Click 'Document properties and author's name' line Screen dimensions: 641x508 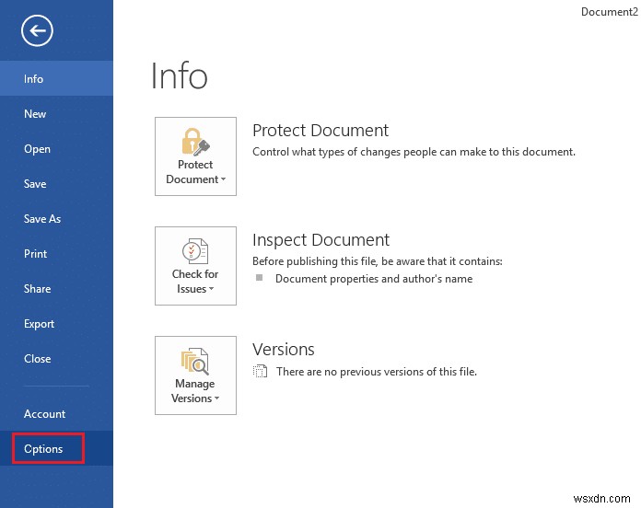coord(374,279)
